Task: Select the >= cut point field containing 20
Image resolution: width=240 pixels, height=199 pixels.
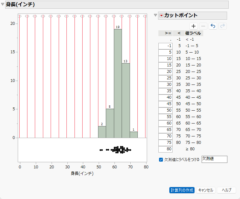Action: (x=165, y=72)
